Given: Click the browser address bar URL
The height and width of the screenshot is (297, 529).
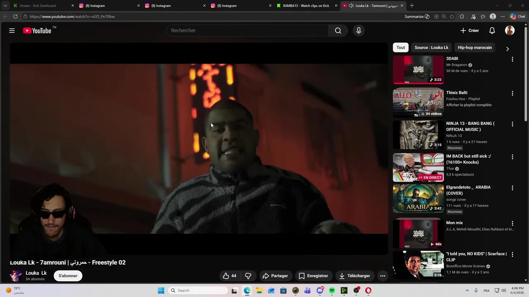Looking at the screenshot, I should pyautogui.click(x=72, y=16).
